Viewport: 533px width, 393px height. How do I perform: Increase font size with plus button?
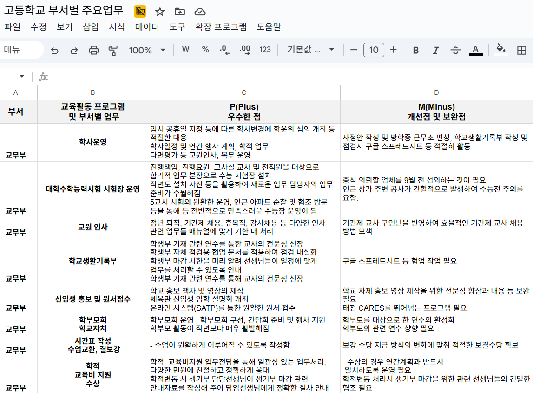[394, 50]
